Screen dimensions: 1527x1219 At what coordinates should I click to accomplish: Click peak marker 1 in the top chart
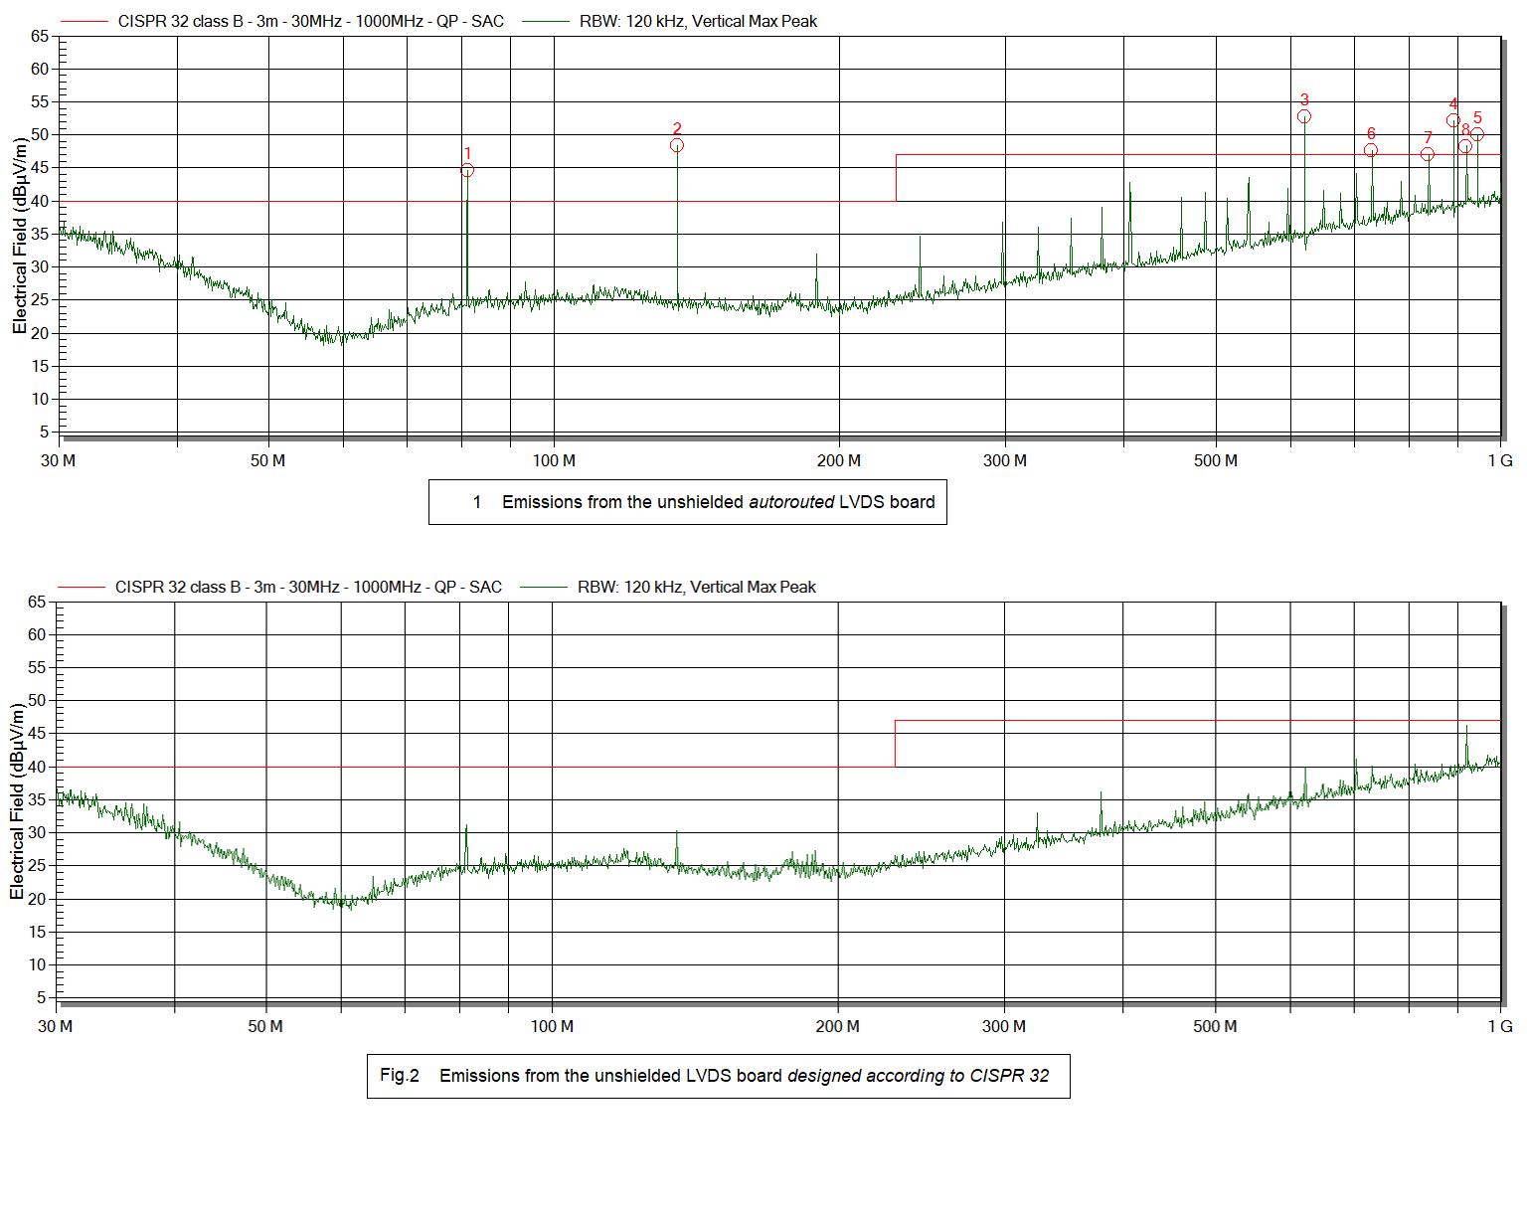(x=467, y=170)
